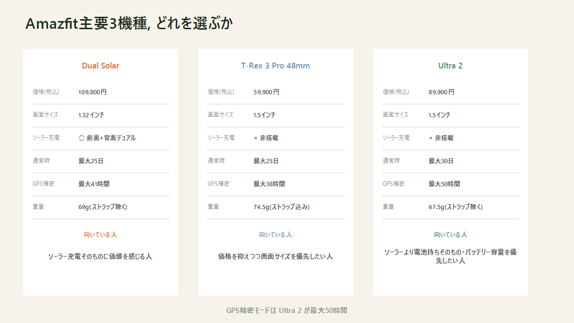Click "× 非搭載" in the Ultra 2 card
Screen dimensions: 574x323
coord(441,138)
